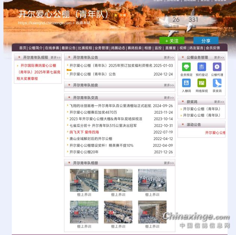
Task: Open the 预约登记 clipboard icon
Action: pos(202,67)
